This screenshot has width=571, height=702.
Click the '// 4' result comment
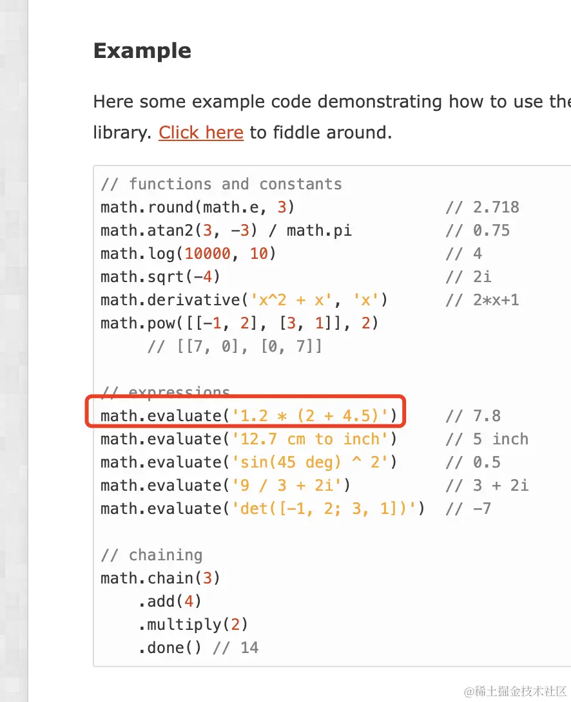point(464,254)
